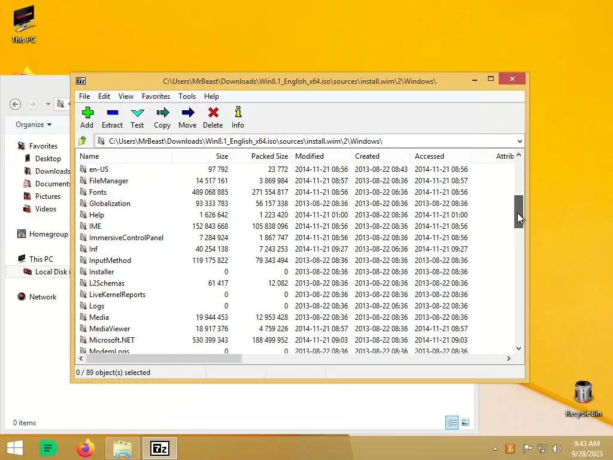
Task: Select the Fonts folder icon
Action: tap(83, 192)
